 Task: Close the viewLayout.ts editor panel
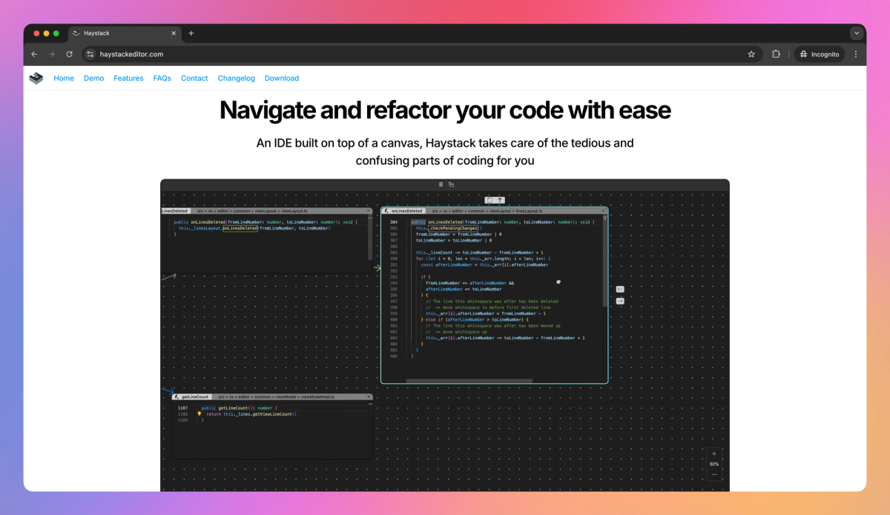[369, 211]
